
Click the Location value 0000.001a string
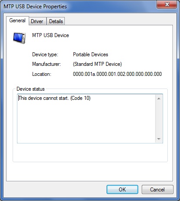[117, 74]
